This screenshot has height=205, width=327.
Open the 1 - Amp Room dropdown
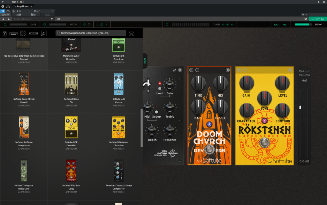click(x=23, y=6)
